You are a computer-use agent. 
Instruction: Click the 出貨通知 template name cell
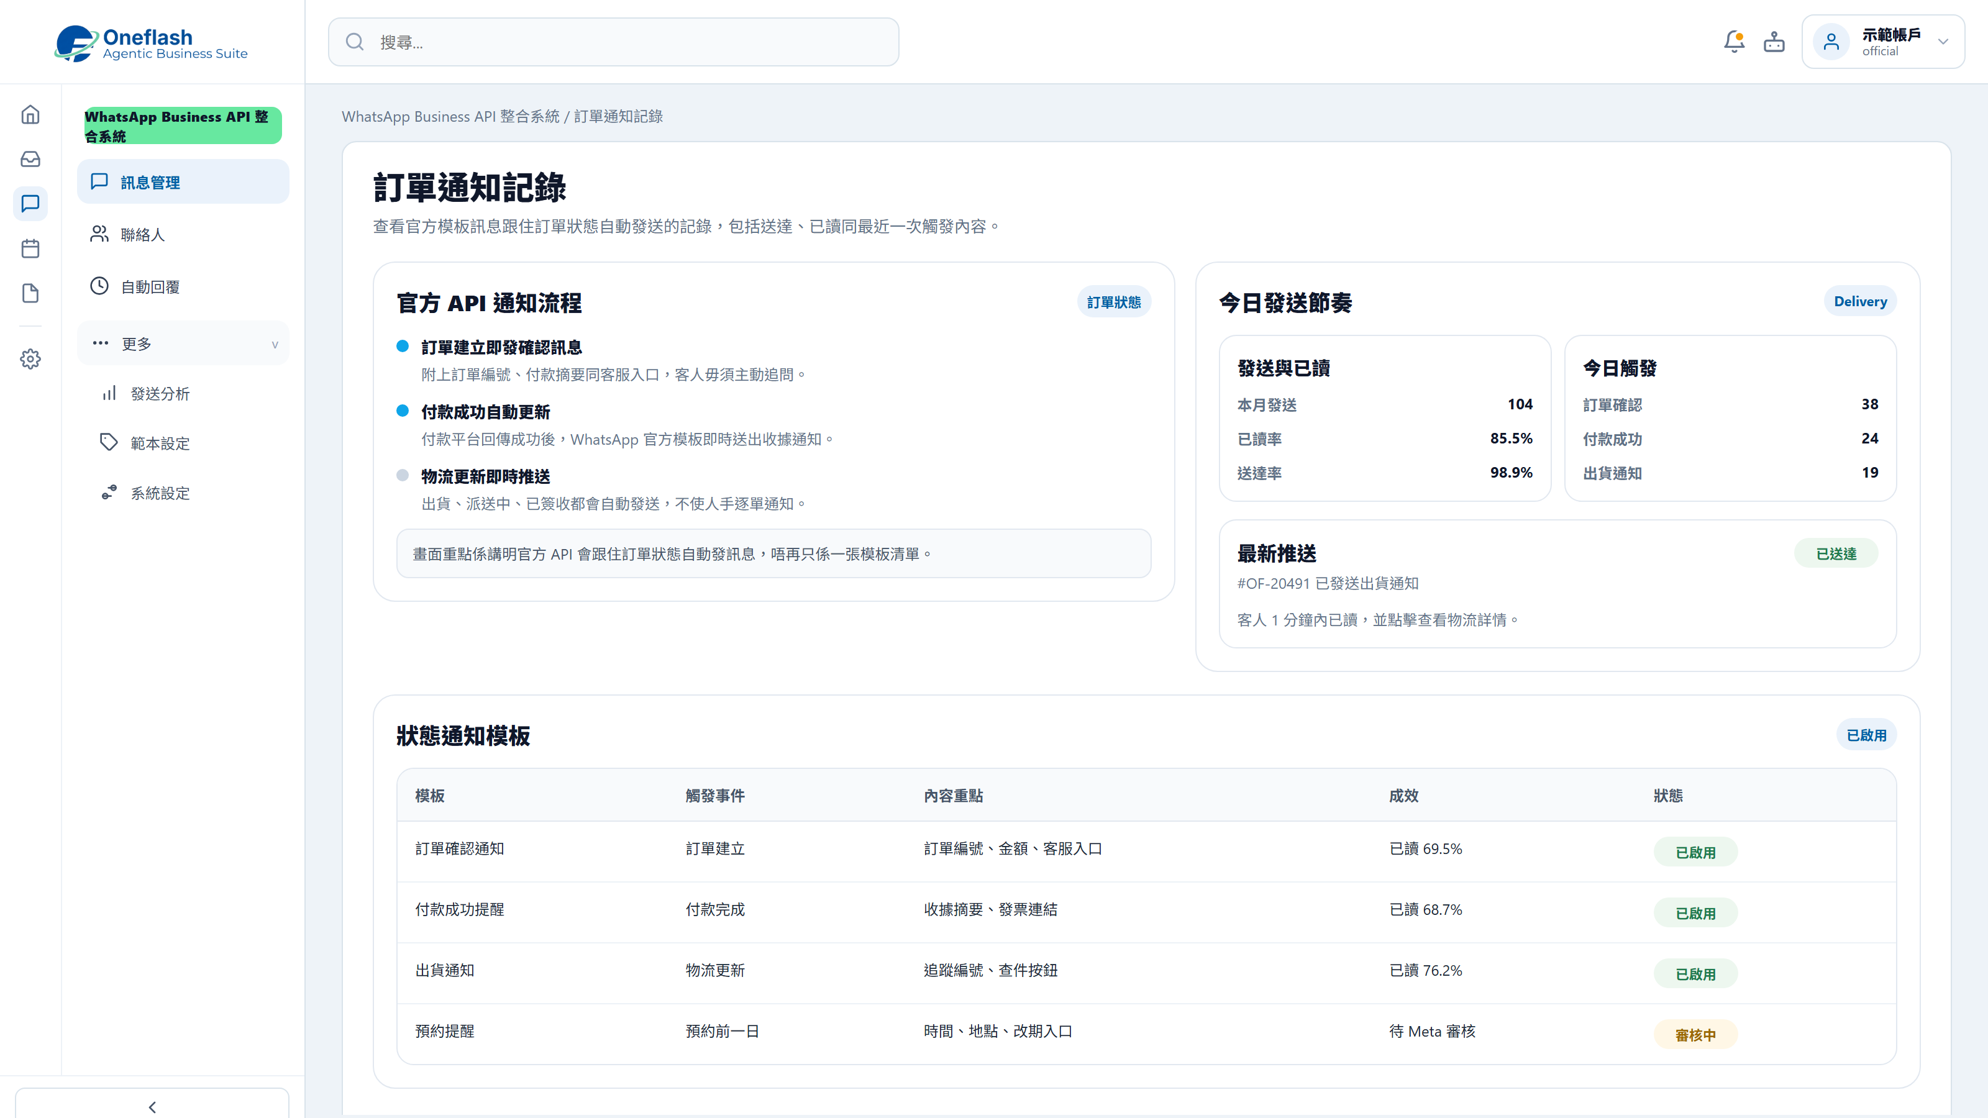(x=445, y=970)
